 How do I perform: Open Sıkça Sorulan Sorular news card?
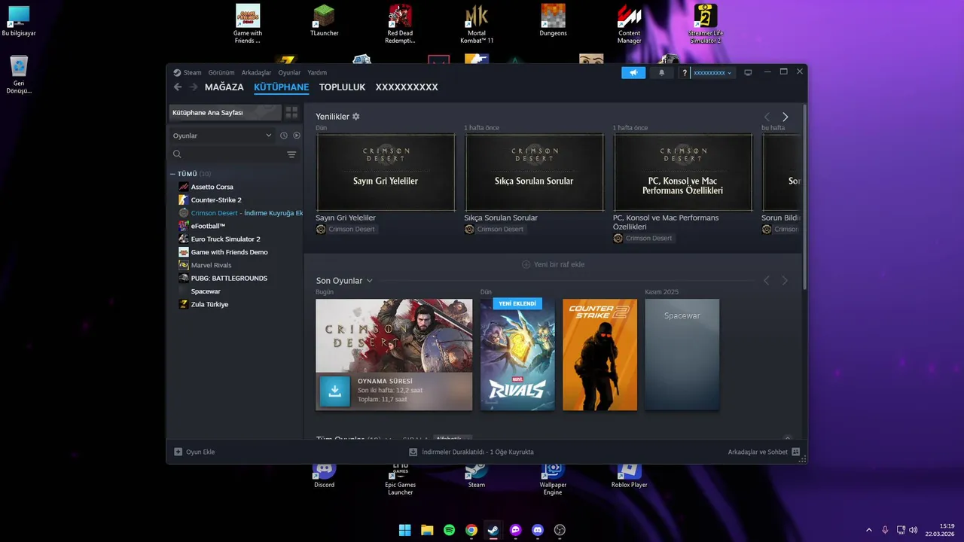(534, 172)
